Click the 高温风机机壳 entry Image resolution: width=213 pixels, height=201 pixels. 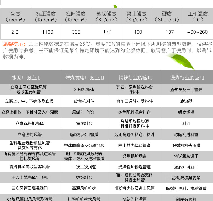coord(84,188)
